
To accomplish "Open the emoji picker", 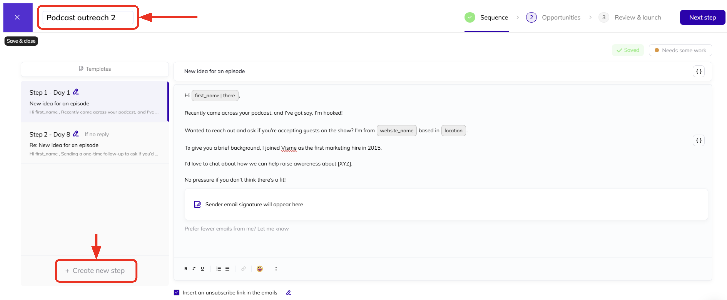I will tap(260, 269).
